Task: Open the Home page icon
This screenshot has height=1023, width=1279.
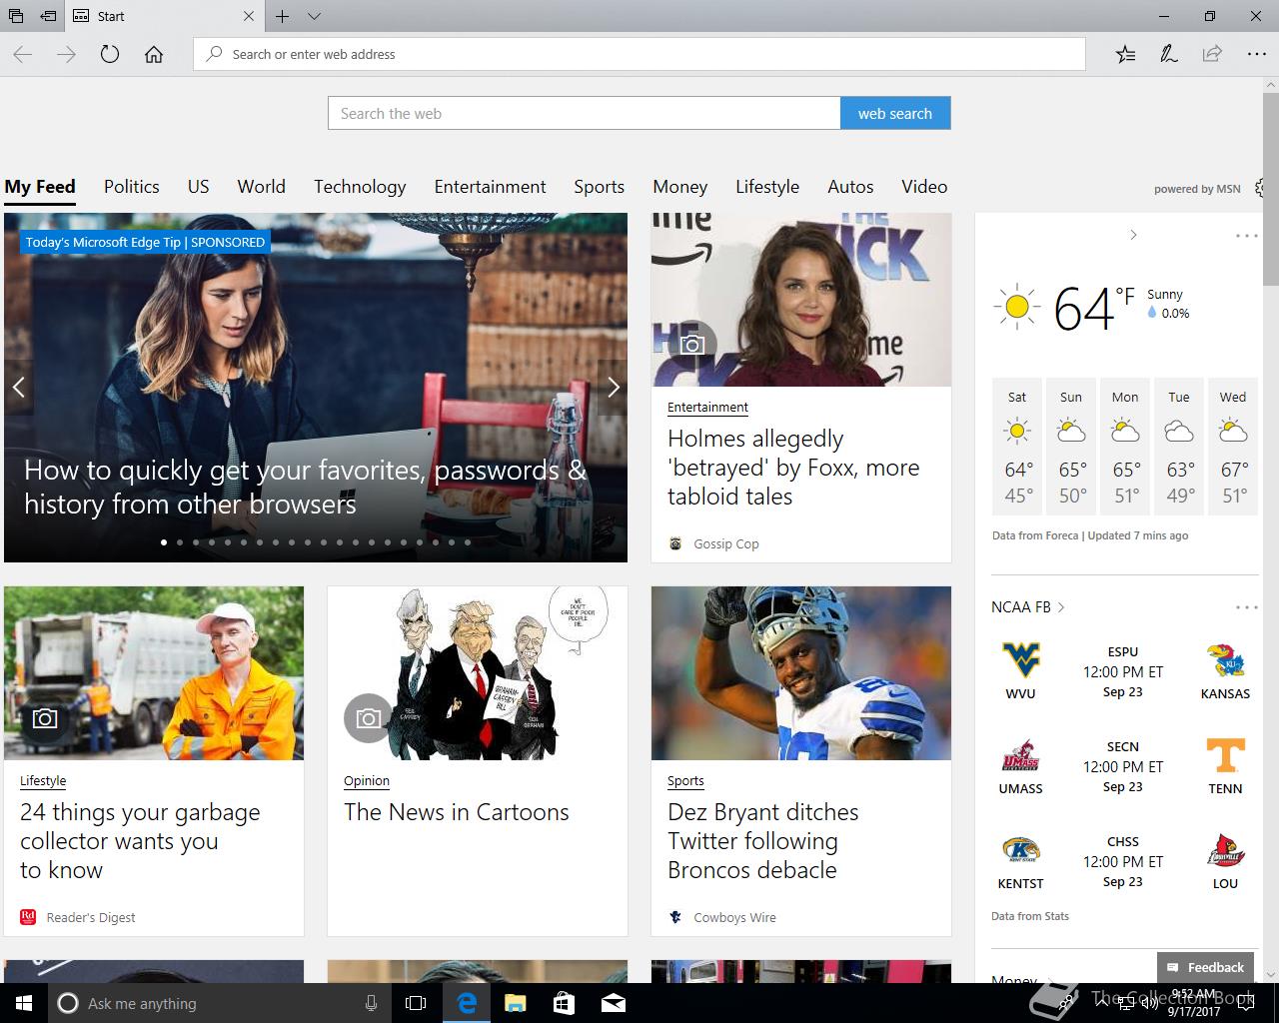Action: click(154, 55)
